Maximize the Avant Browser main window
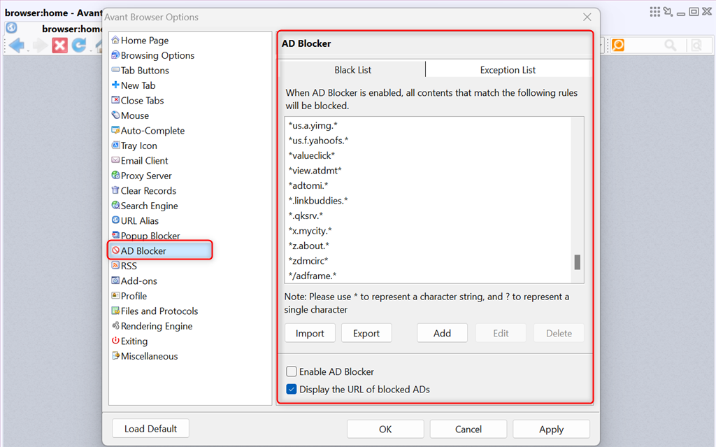Screen dimensions: 716x447 [x=694, y=11]
